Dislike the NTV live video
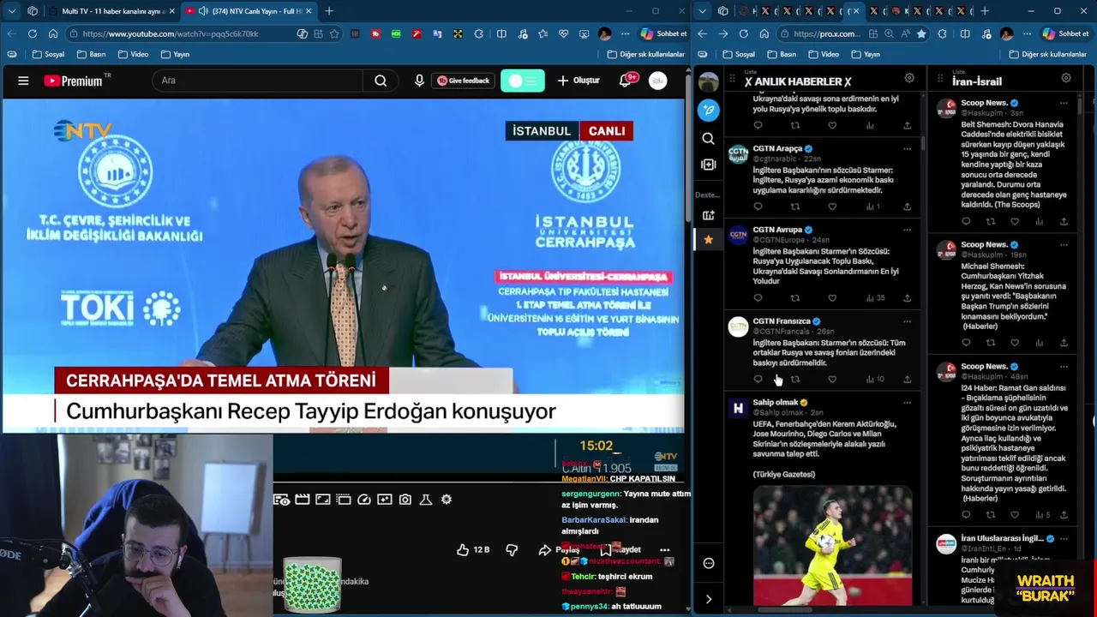This screenshot has width=1097, height=617. 512,549
